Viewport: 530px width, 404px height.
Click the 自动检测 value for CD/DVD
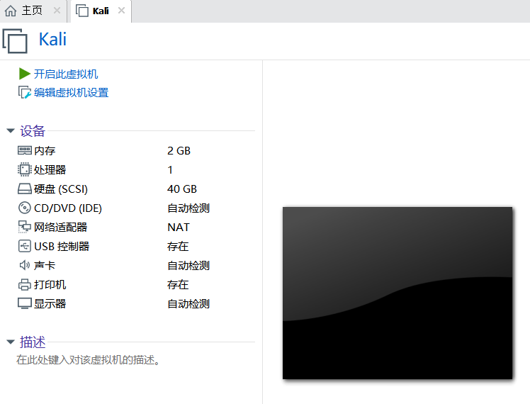[x=188, y=208]
